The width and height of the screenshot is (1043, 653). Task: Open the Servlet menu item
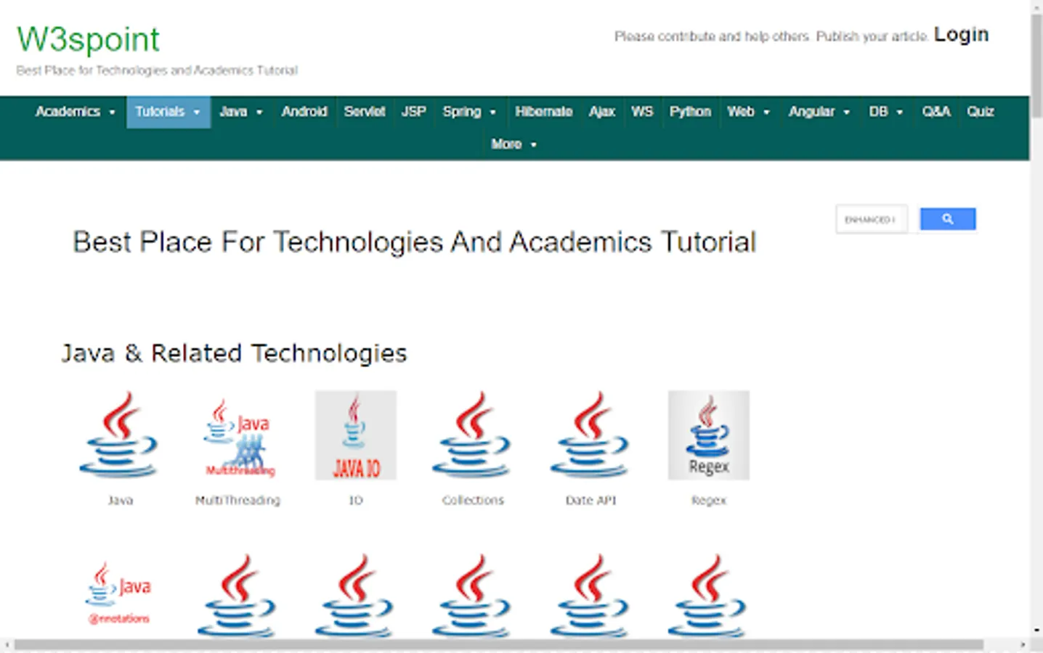(x=365, y=112)
